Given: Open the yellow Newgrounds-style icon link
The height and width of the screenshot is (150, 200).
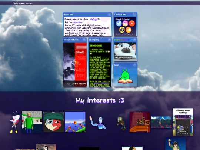Looking at the screenshot, I should point(122,30).
